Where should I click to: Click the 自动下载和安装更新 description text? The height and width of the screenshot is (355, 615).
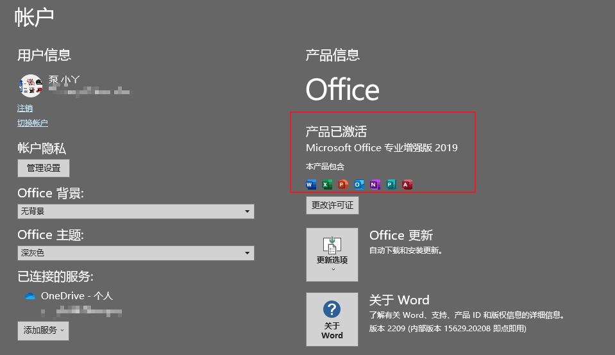(x=405, y=251)
